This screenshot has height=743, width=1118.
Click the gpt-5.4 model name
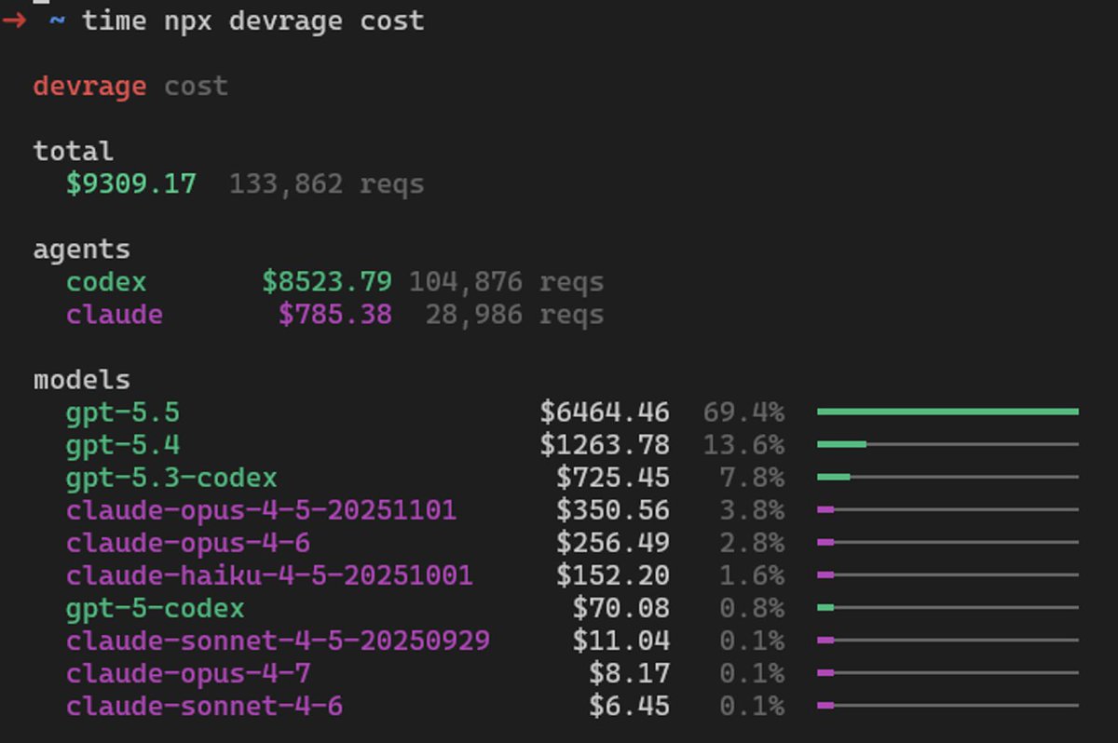(123, 445)
